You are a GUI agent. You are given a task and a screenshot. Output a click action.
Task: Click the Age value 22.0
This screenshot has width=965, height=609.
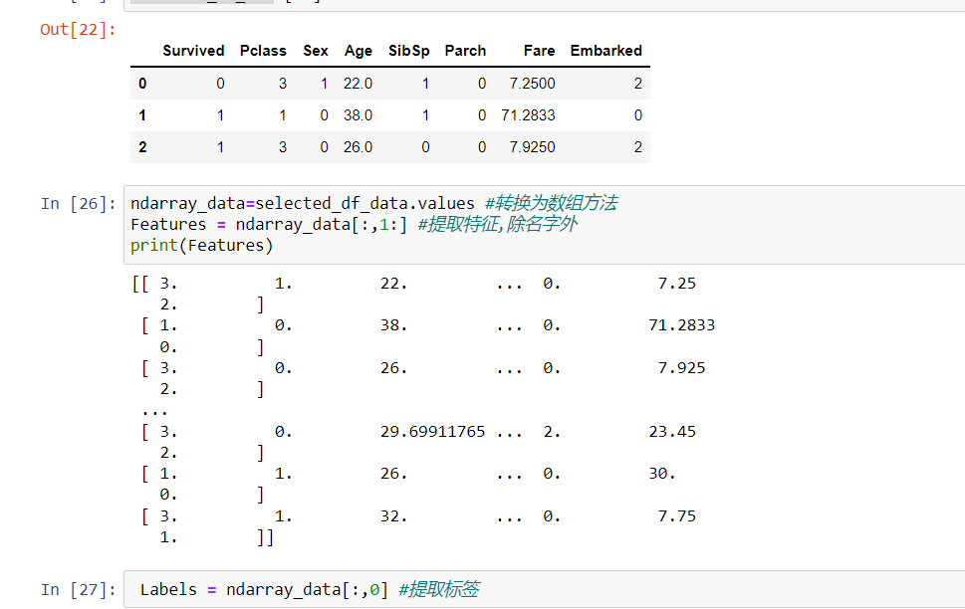(x=358, y=83)
